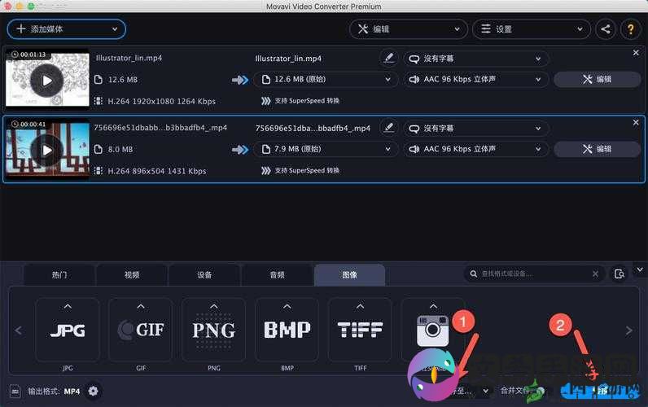This screenshot has width=648, height=407.
Task: Switch to the 视频 tab
Action: pos(132,275)
